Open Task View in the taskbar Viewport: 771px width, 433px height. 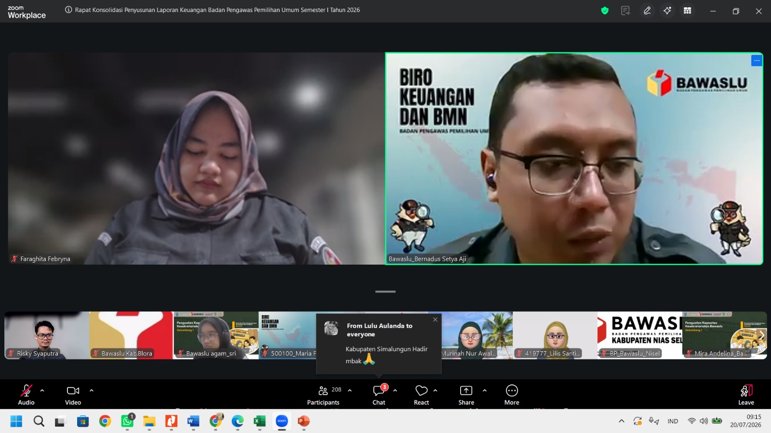click(x=60, y=421)
